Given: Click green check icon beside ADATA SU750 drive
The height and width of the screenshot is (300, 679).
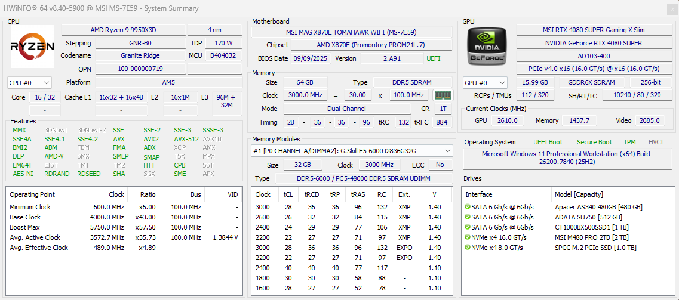Looking at the screenshot, I should coord(467,217).
